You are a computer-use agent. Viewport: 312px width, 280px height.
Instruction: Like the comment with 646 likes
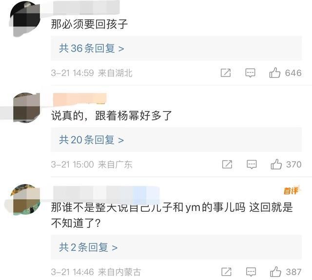tap(275, 73)
